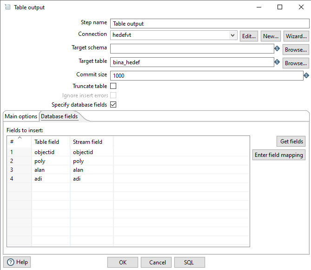Viewport: 311px width, 270px height.
Task: Click the New... connection button
Action: point(271,36)
